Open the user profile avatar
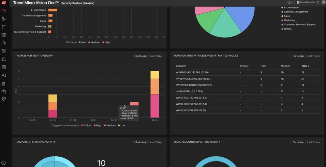326x167 pixels. pos(323,3)
